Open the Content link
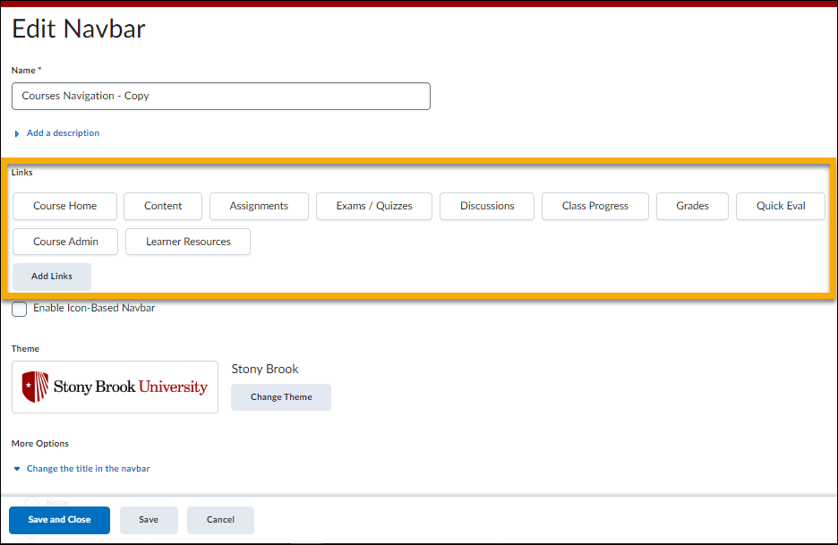 tap(162, 206)
